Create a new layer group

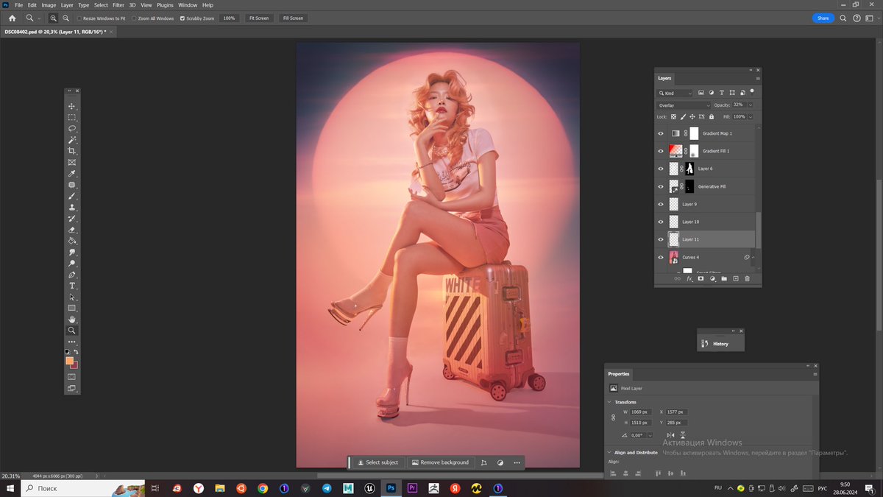[724, 279]
